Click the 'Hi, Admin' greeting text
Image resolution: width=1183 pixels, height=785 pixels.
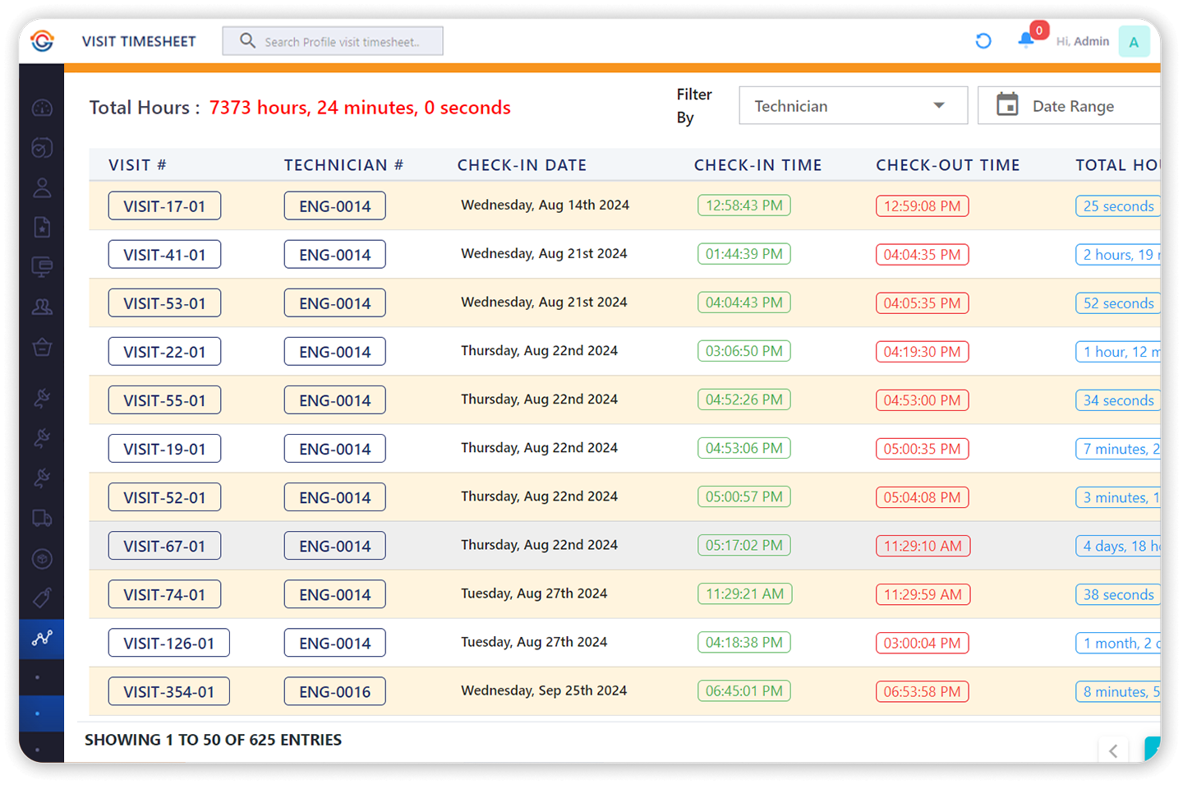[1082, 41]
